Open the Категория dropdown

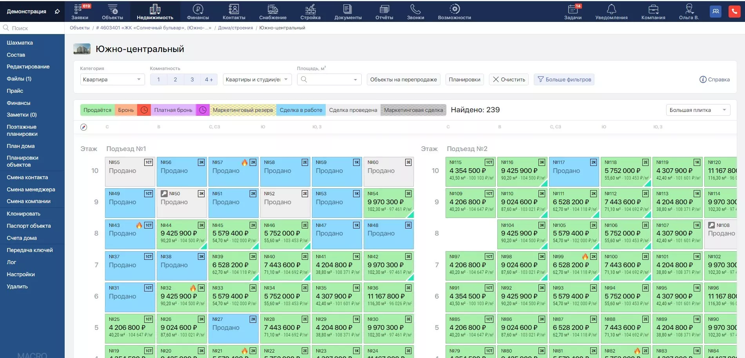point(112,79)
